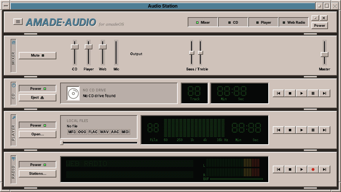
Task: Click the CD volume slider handle
Action: [75, 47]
